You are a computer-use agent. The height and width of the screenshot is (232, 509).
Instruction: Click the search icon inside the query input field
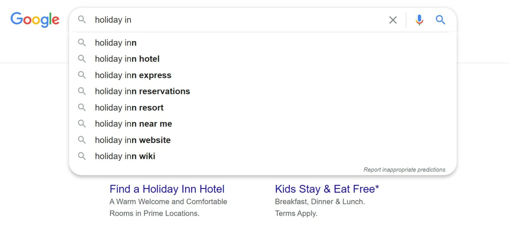tap(82, 20)
